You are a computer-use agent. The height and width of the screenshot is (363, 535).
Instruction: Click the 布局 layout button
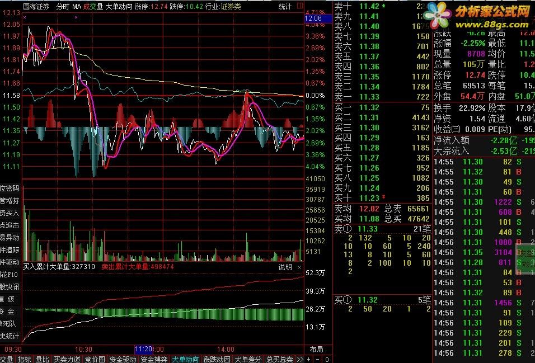[x=316, y=350]
